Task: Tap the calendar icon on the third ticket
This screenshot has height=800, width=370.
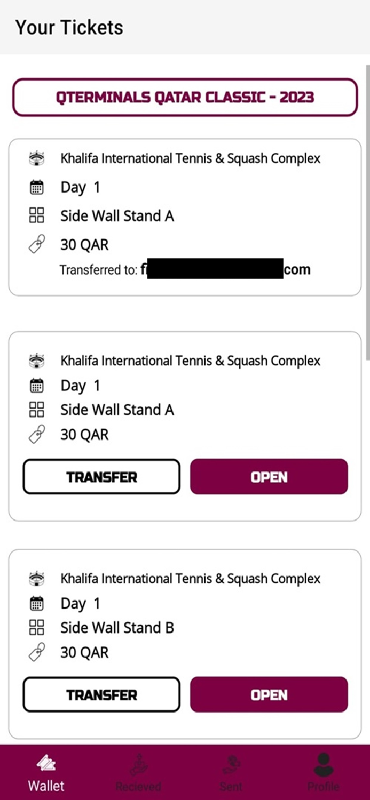Action: coord(36,603)
